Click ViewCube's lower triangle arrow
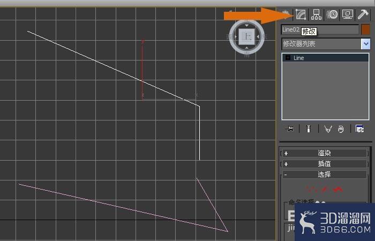The image size is (375, 241). (246, 48)
